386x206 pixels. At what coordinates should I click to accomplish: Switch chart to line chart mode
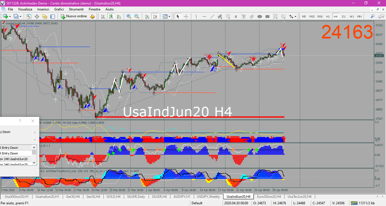pos(119,16)
